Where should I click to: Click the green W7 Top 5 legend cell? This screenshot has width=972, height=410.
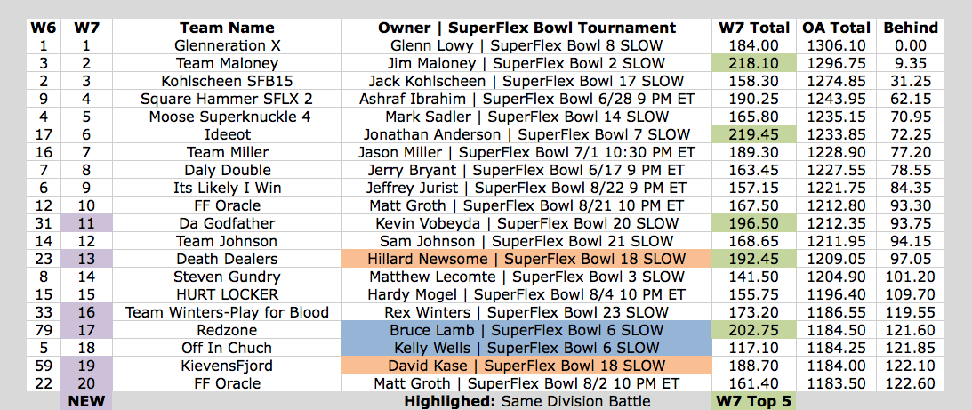tap(754, 401)
